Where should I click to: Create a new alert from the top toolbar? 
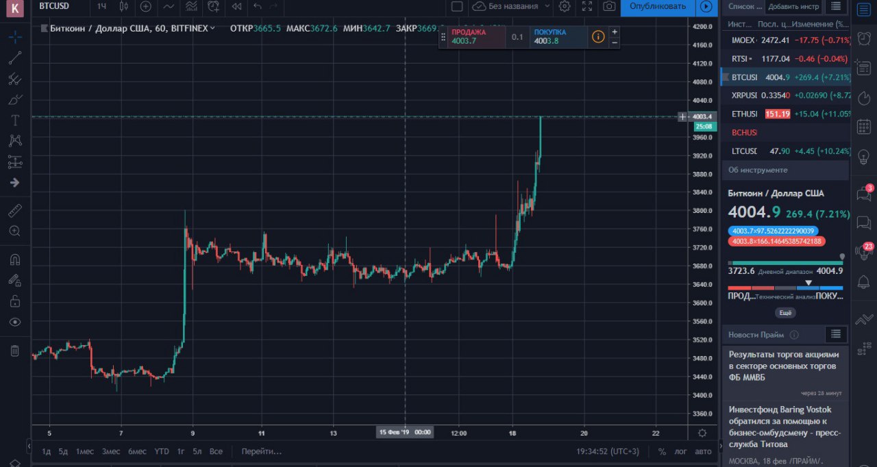pos(214,6)
